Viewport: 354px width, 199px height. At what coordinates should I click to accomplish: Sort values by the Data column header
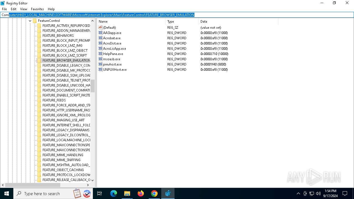pyautogui.click(x=239, y=22)
